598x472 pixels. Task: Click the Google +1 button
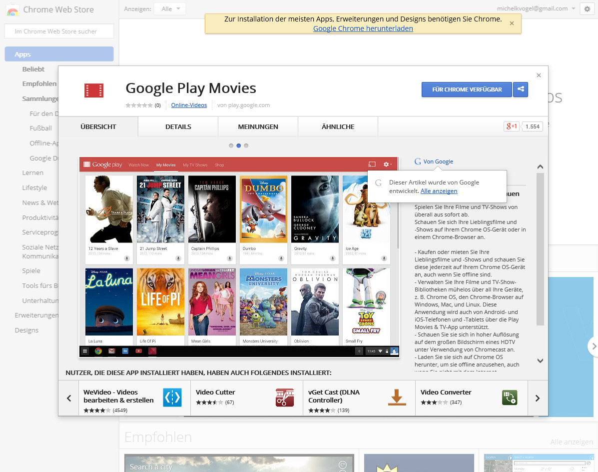511,126
